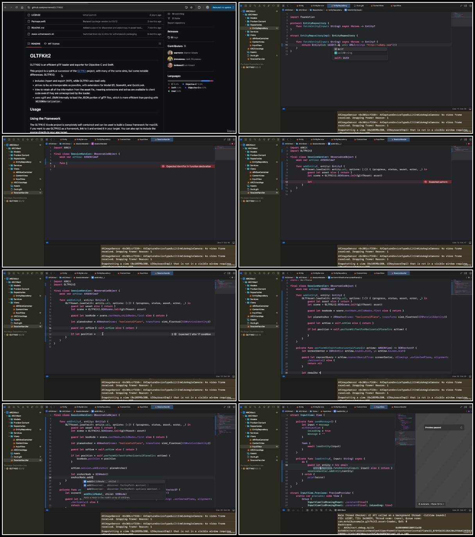Open the browser profile avatar
Image resolution: width=475 pixels, height=537 pixels.
coord(208,7)
